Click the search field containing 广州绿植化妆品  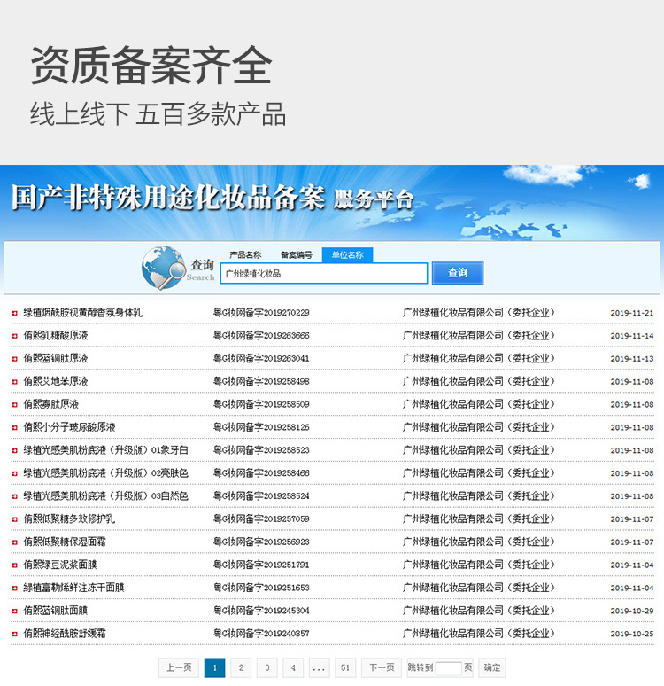[x=324, y=274]
